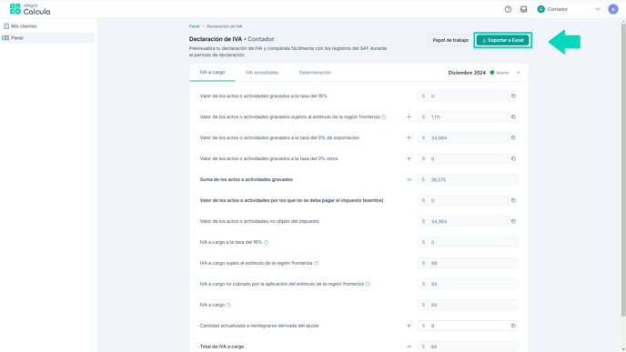Switch to IVA acreditable tab
Screen dimensions: 626x352
(262, 73)
